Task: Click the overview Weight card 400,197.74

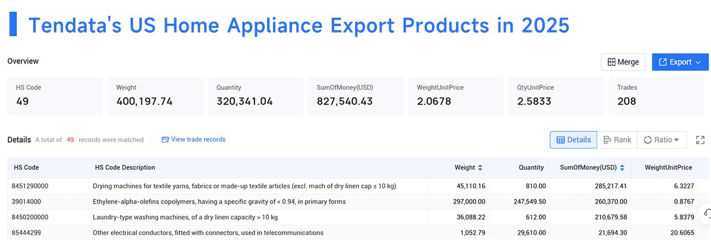Action: [155, 95]
